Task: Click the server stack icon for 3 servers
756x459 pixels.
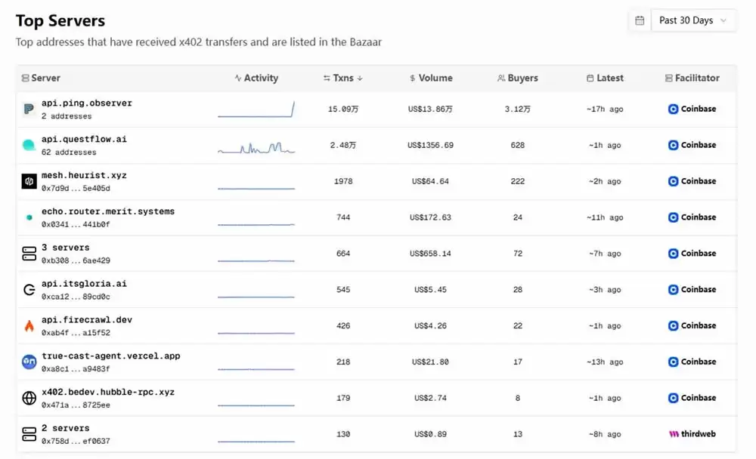Action: pos(29,254)
